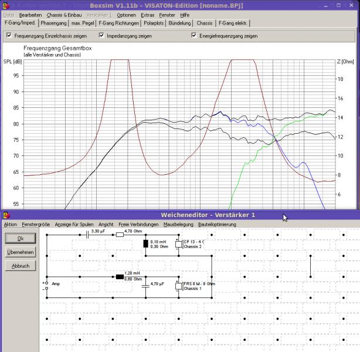
Task: Switch to the Phasengang tab
Action: (53, 23)
